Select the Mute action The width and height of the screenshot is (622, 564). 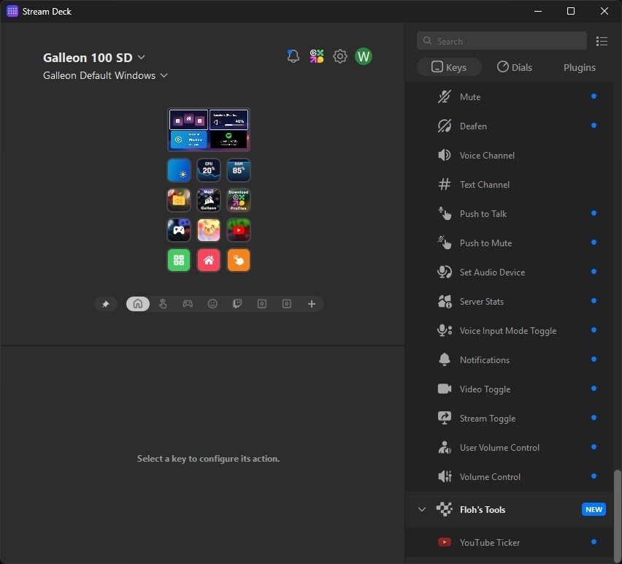tap(510, 97)
